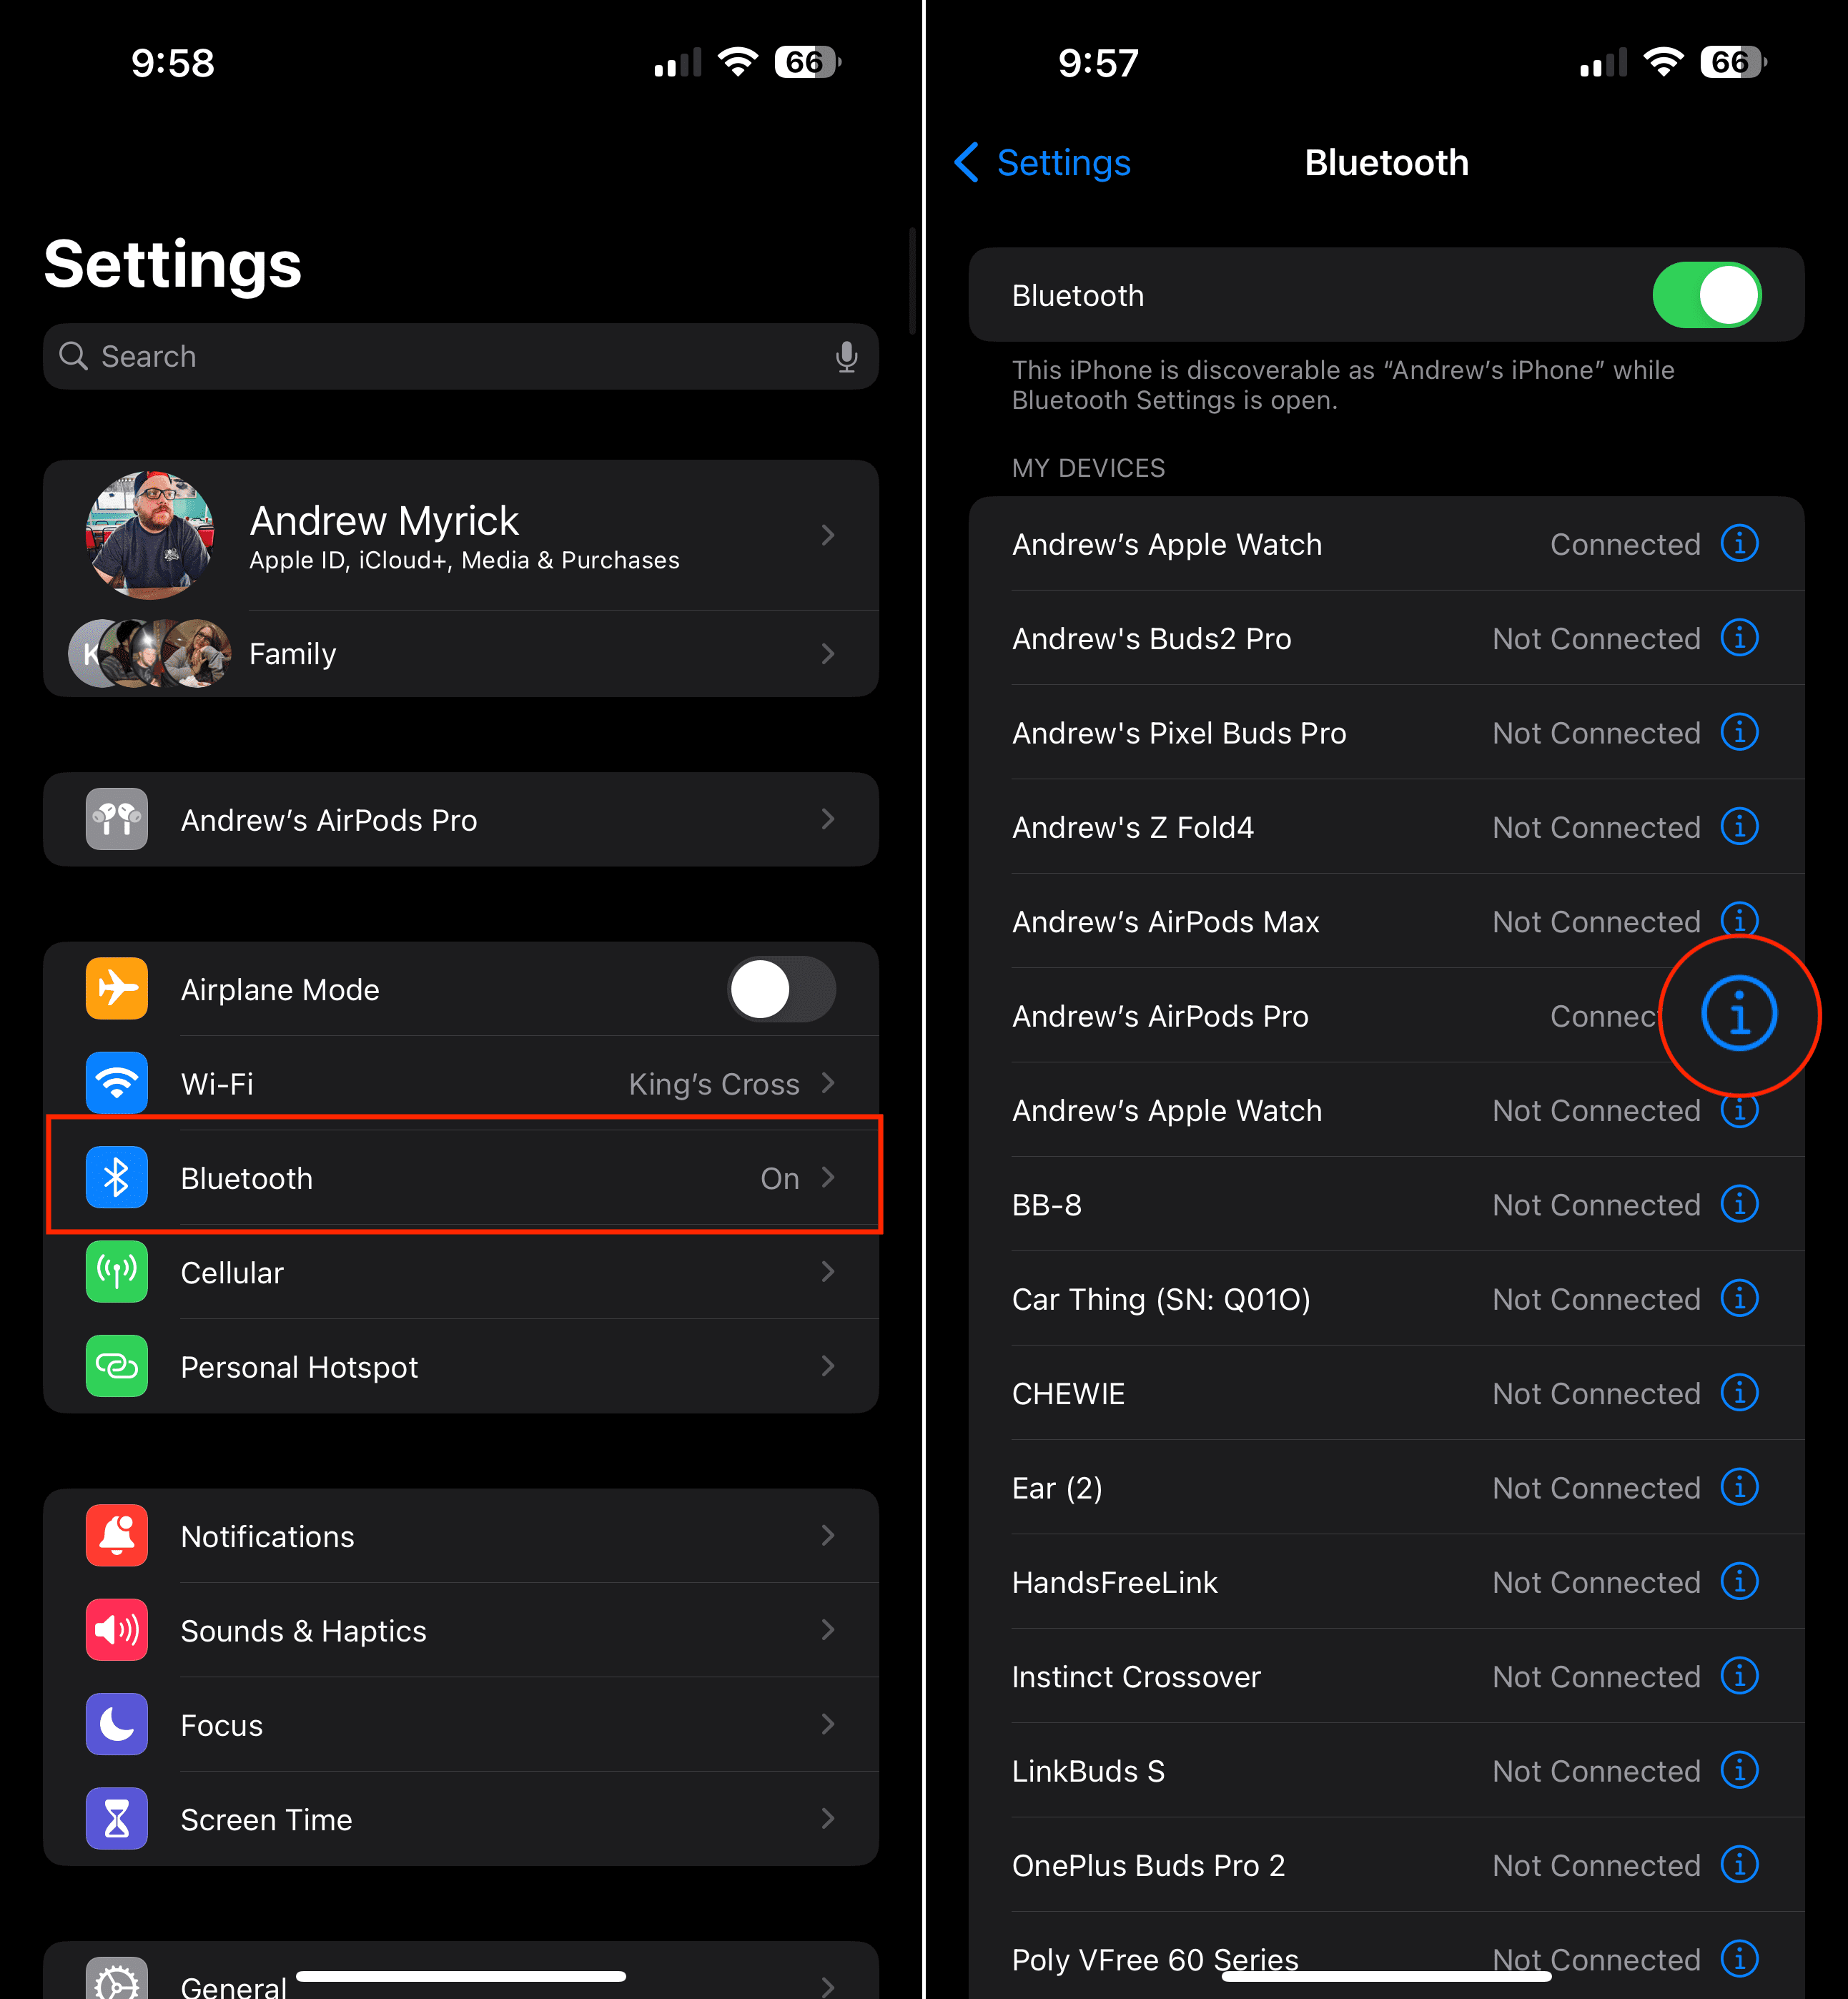The image size is (1848, 1999).
Task: Tap the Personal Hotspot link icon
Action: [x=117, y=1365]
